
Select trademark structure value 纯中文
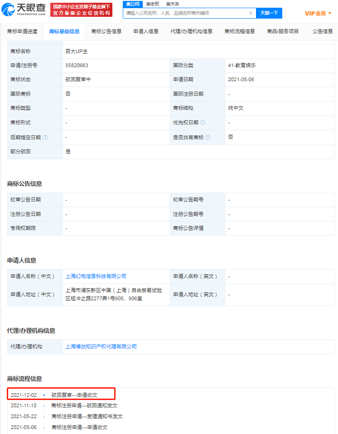236,108
